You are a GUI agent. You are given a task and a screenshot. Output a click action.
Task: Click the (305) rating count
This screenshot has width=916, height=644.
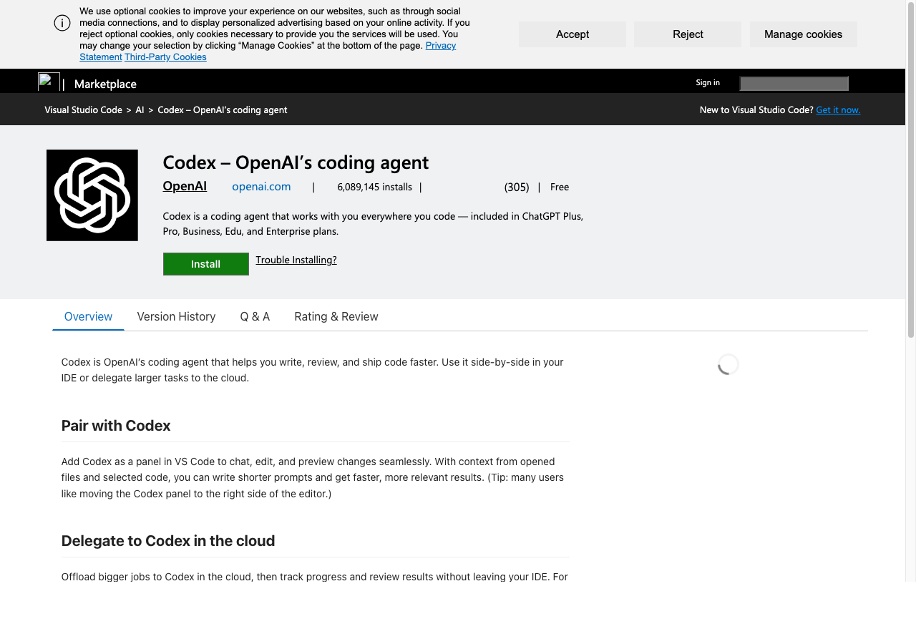coord(517,187)
